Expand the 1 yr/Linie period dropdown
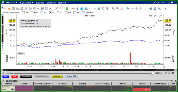 tap(27, 3)
